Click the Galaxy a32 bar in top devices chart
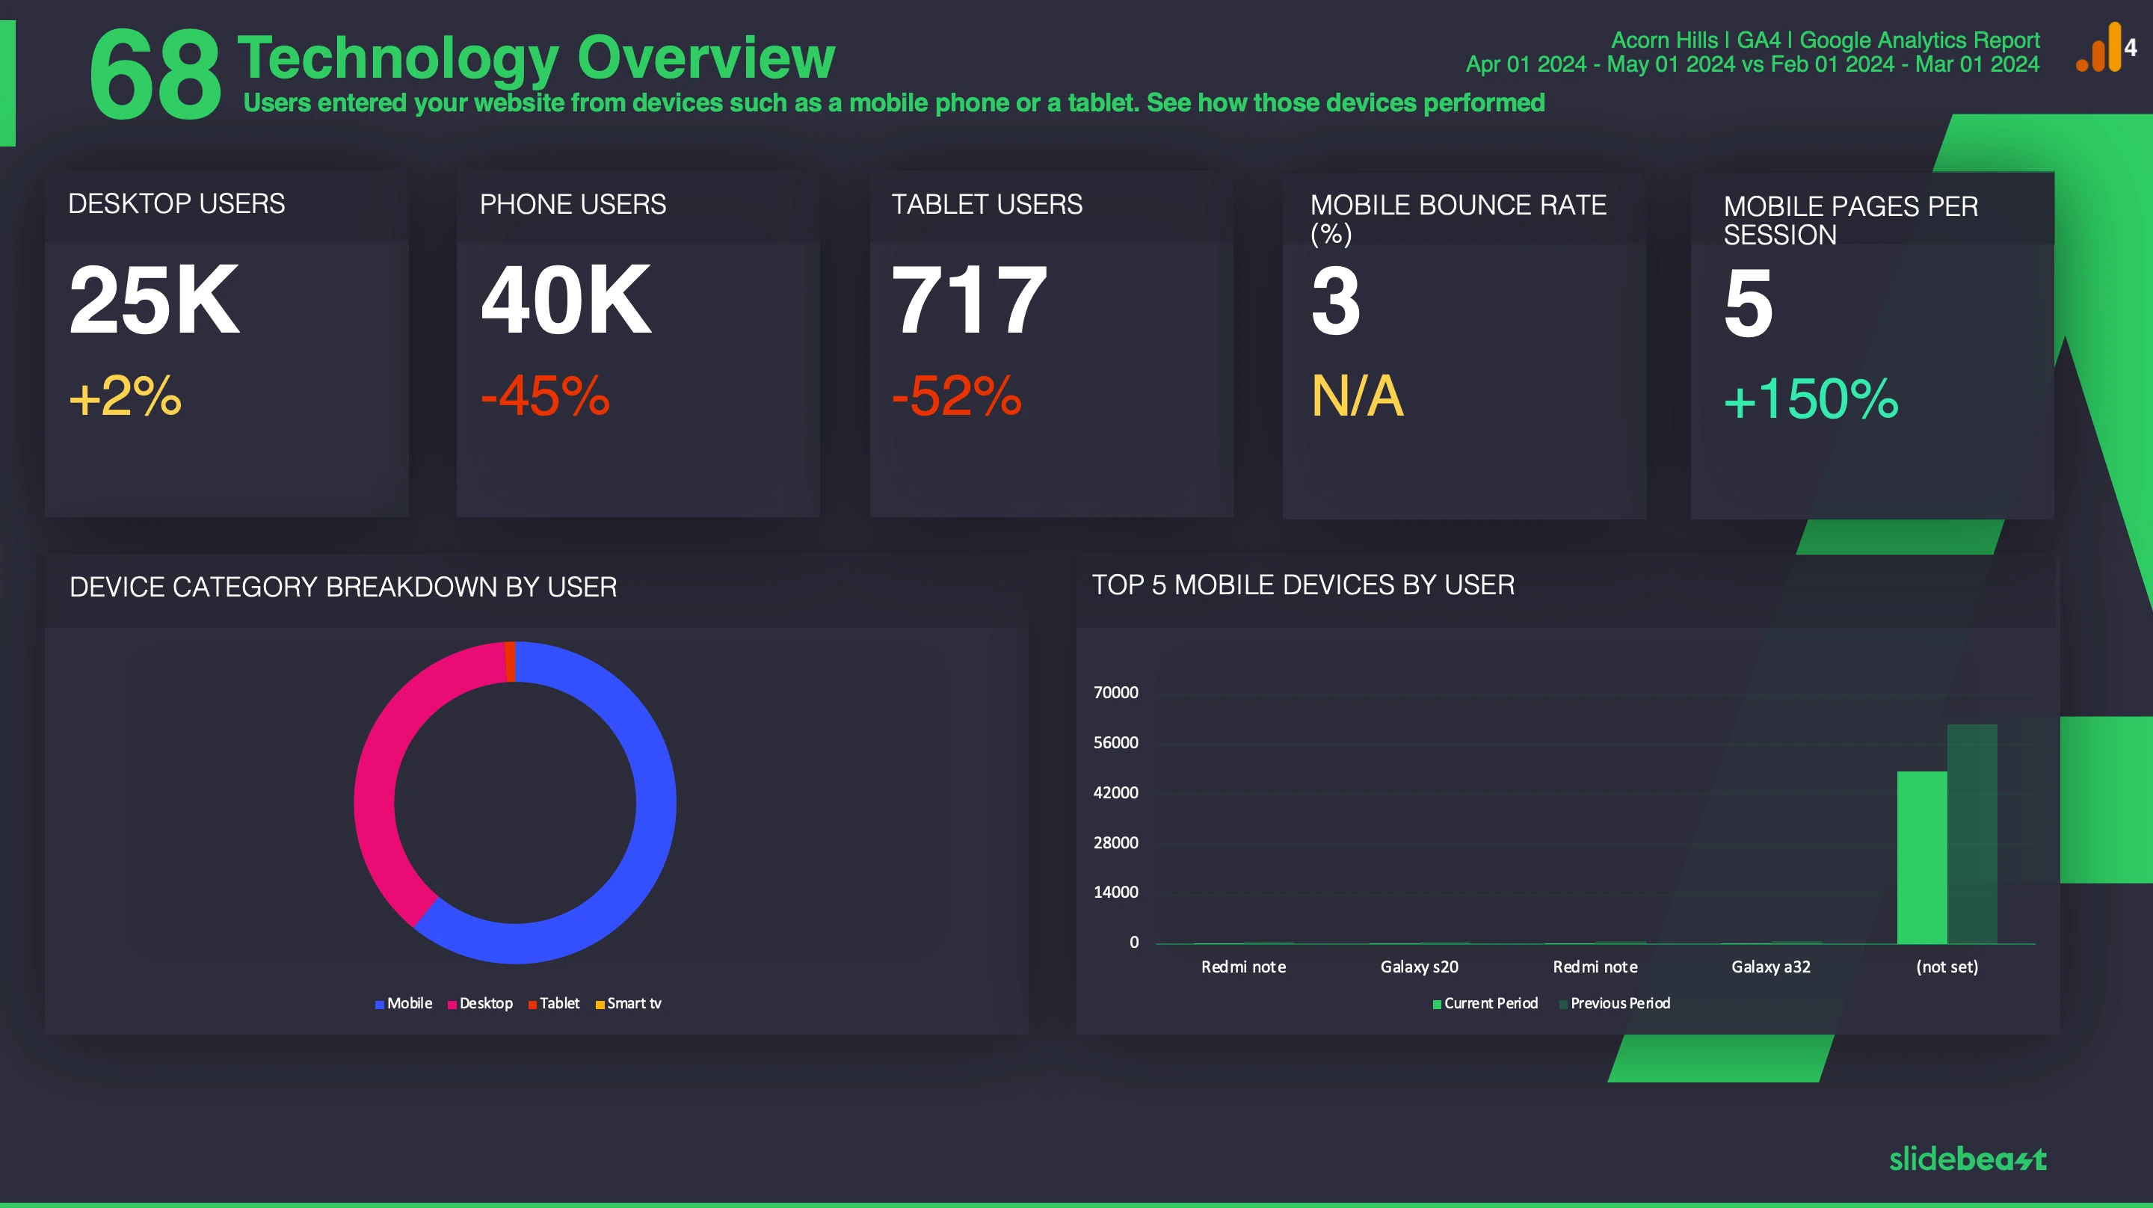This screenshot has height=1208, width=2153. point(1770,940)
